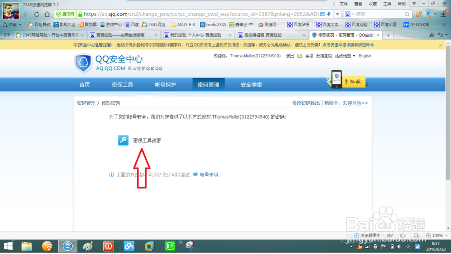Open 安全学堂 navigation tab

pyautogui.click(x=251, y=85)
